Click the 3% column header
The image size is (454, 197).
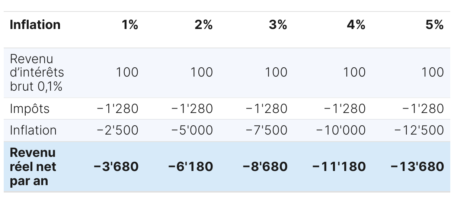(x=278, y=25)
